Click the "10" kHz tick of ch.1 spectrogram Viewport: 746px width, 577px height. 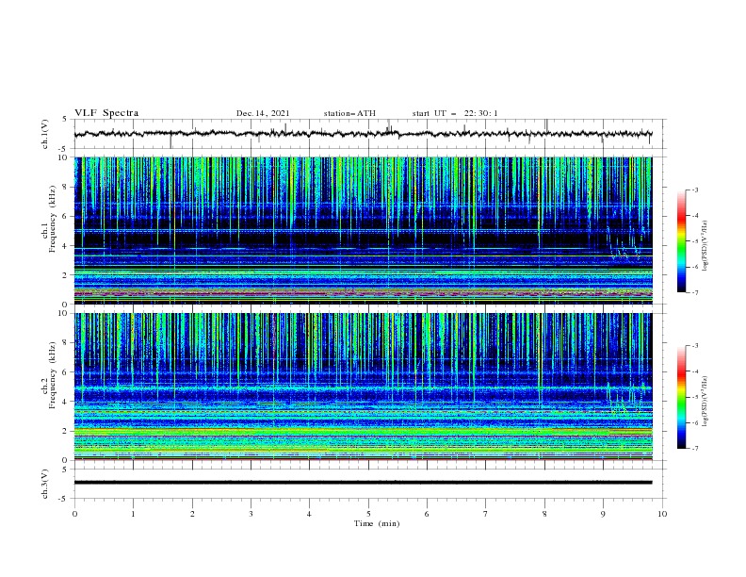pos(64,157)
